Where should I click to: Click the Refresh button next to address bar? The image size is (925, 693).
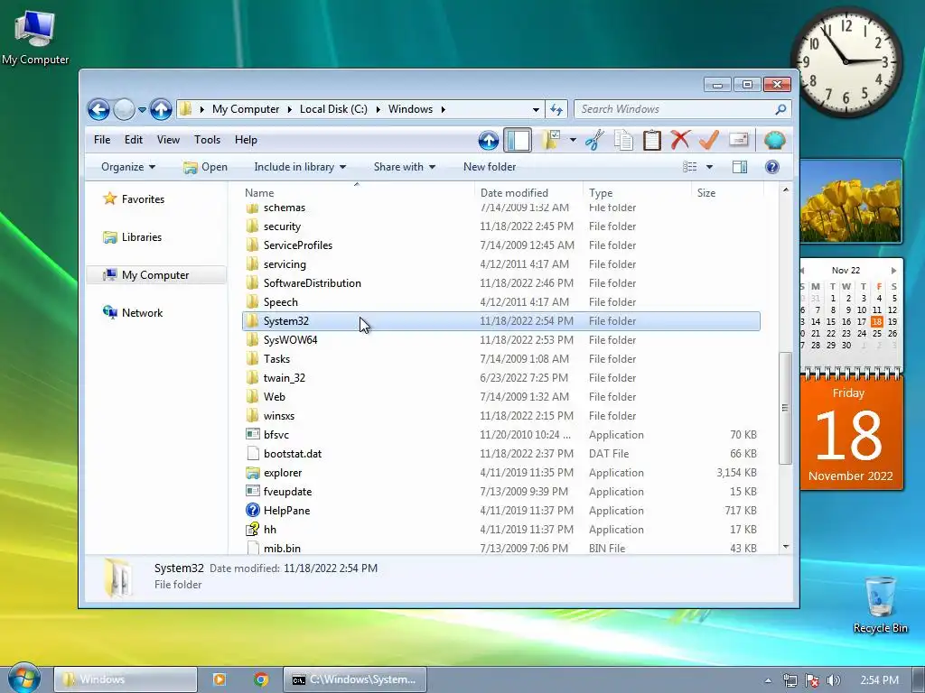(x=556, y=109)
